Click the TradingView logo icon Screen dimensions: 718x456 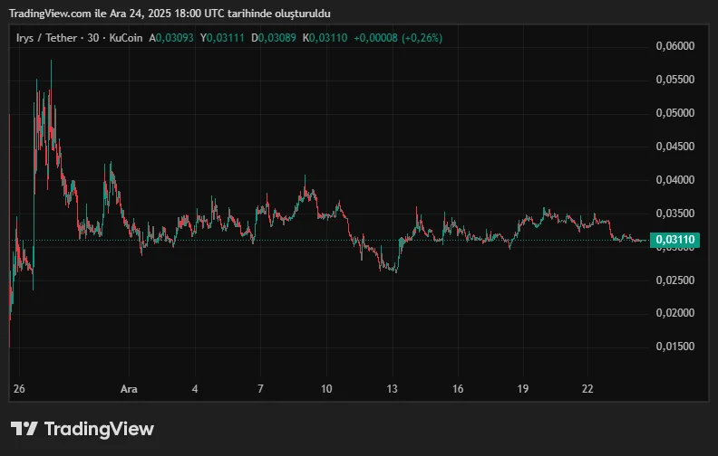(x=24, y=429)
